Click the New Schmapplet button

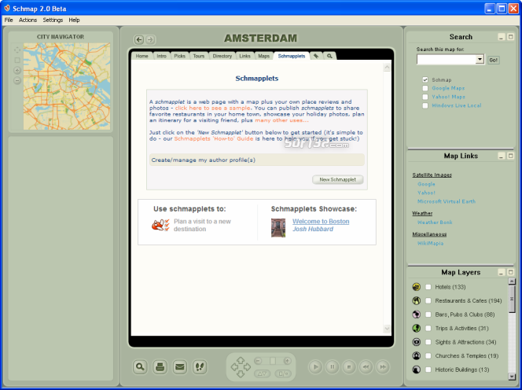tap(337, 179)
